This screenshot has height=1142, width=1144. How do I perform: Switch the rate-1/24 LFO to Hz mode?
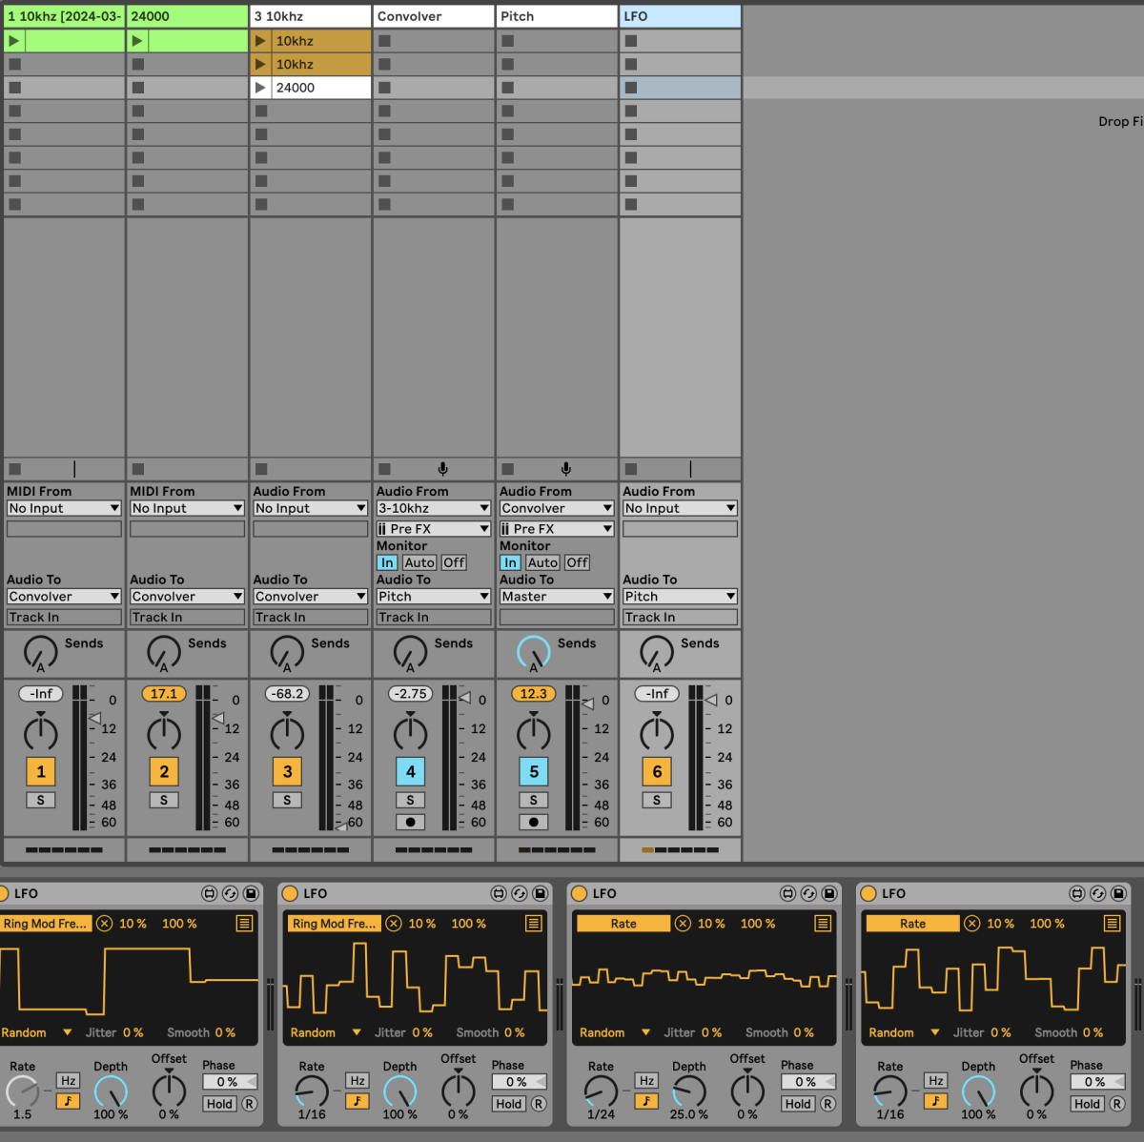pyautogui.click(x=646, y=1080)
